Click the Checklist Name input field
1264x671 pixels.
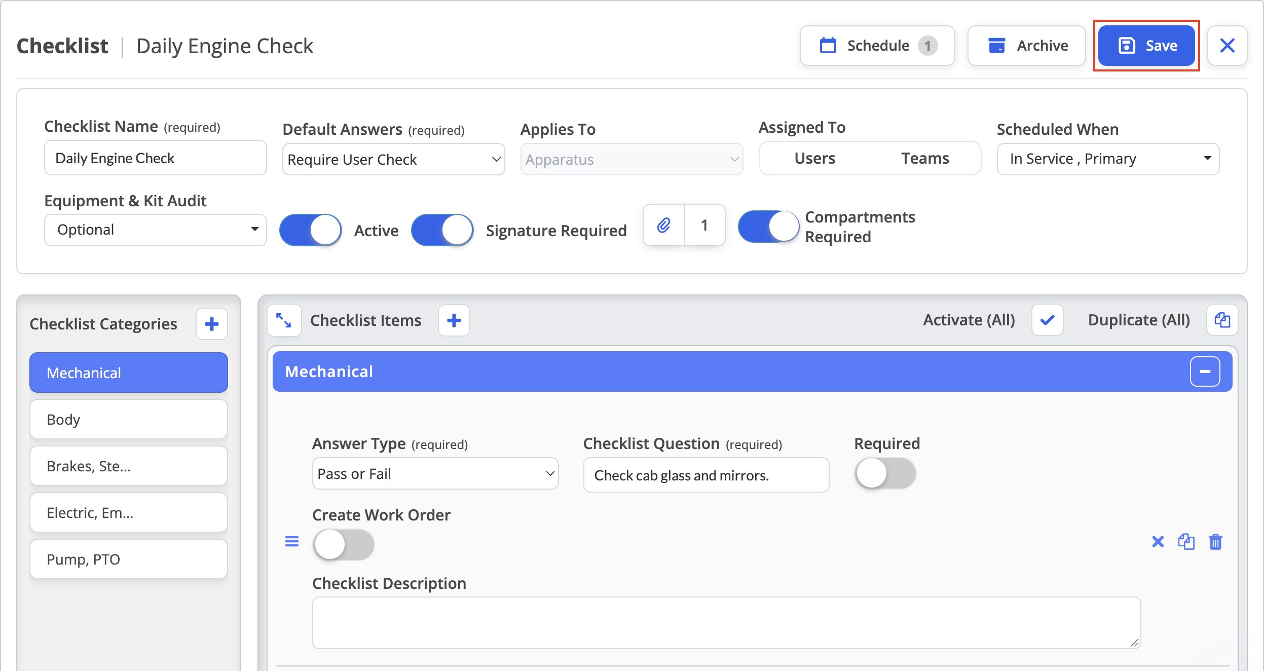point(156,158)
